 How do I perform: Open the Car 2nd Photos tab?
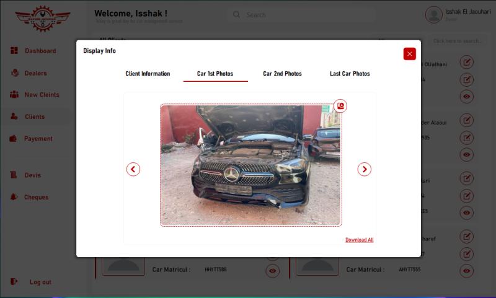pos(283,74)
